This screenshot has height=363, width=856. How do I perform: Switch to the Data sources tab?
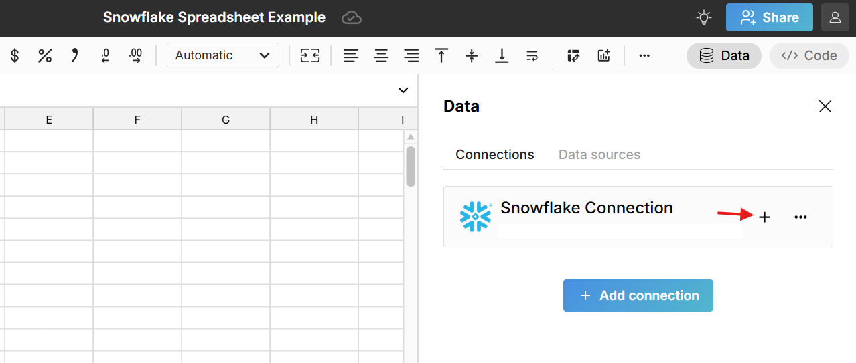coord(599,155)
